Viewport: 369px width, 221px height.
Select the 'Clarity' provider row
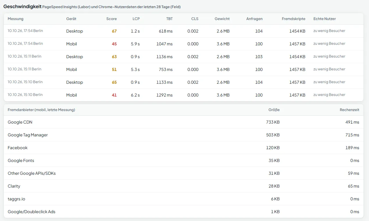coord(183,186)
